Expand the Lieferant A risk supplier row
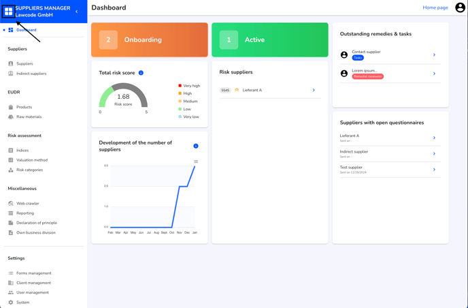Image resolution: width=468 pixels, height=308 pixels. tap(314, 90)
